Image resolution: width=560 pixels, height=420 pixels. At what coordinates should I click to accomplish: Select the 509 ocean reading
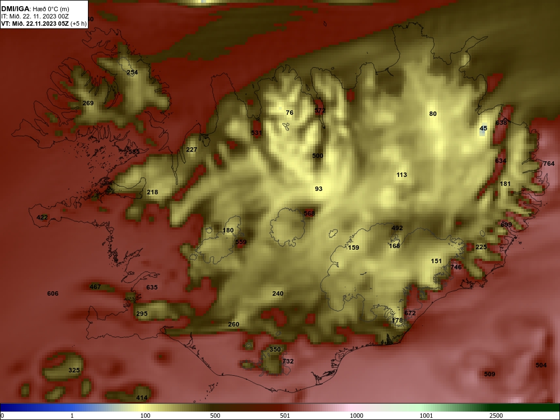pos(489,374)
